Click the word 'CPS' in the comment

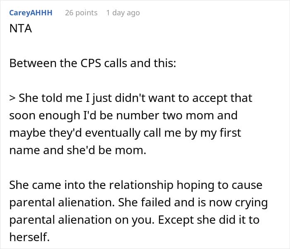91,63
